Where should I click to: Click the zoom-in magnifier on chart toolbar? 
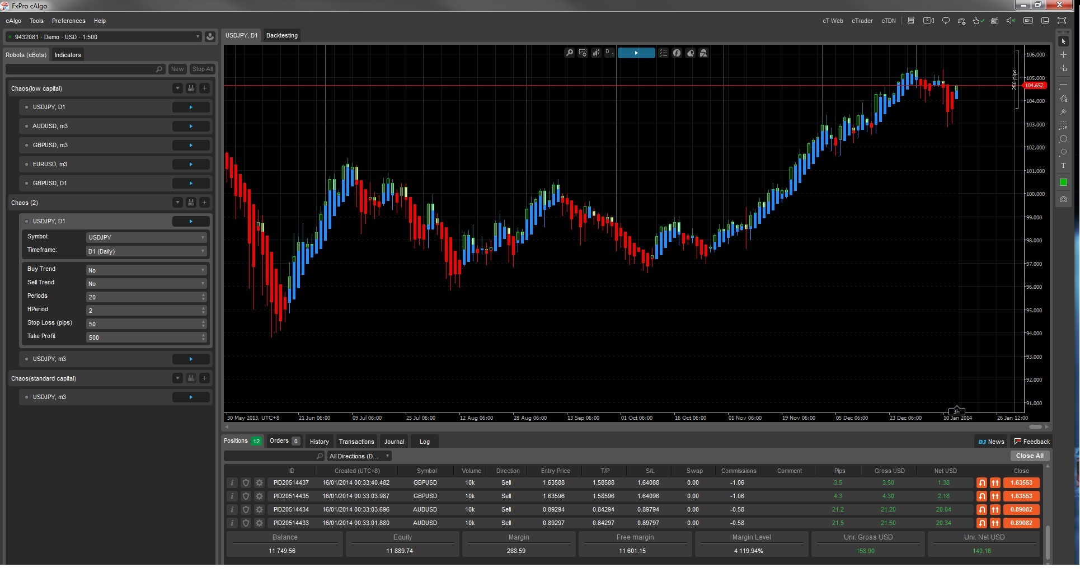pos(570,53)
